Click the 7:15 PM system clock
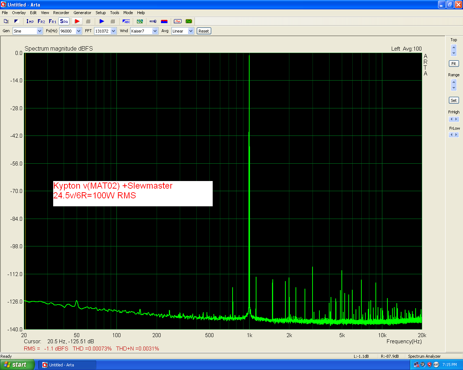 tap(450, 365)
